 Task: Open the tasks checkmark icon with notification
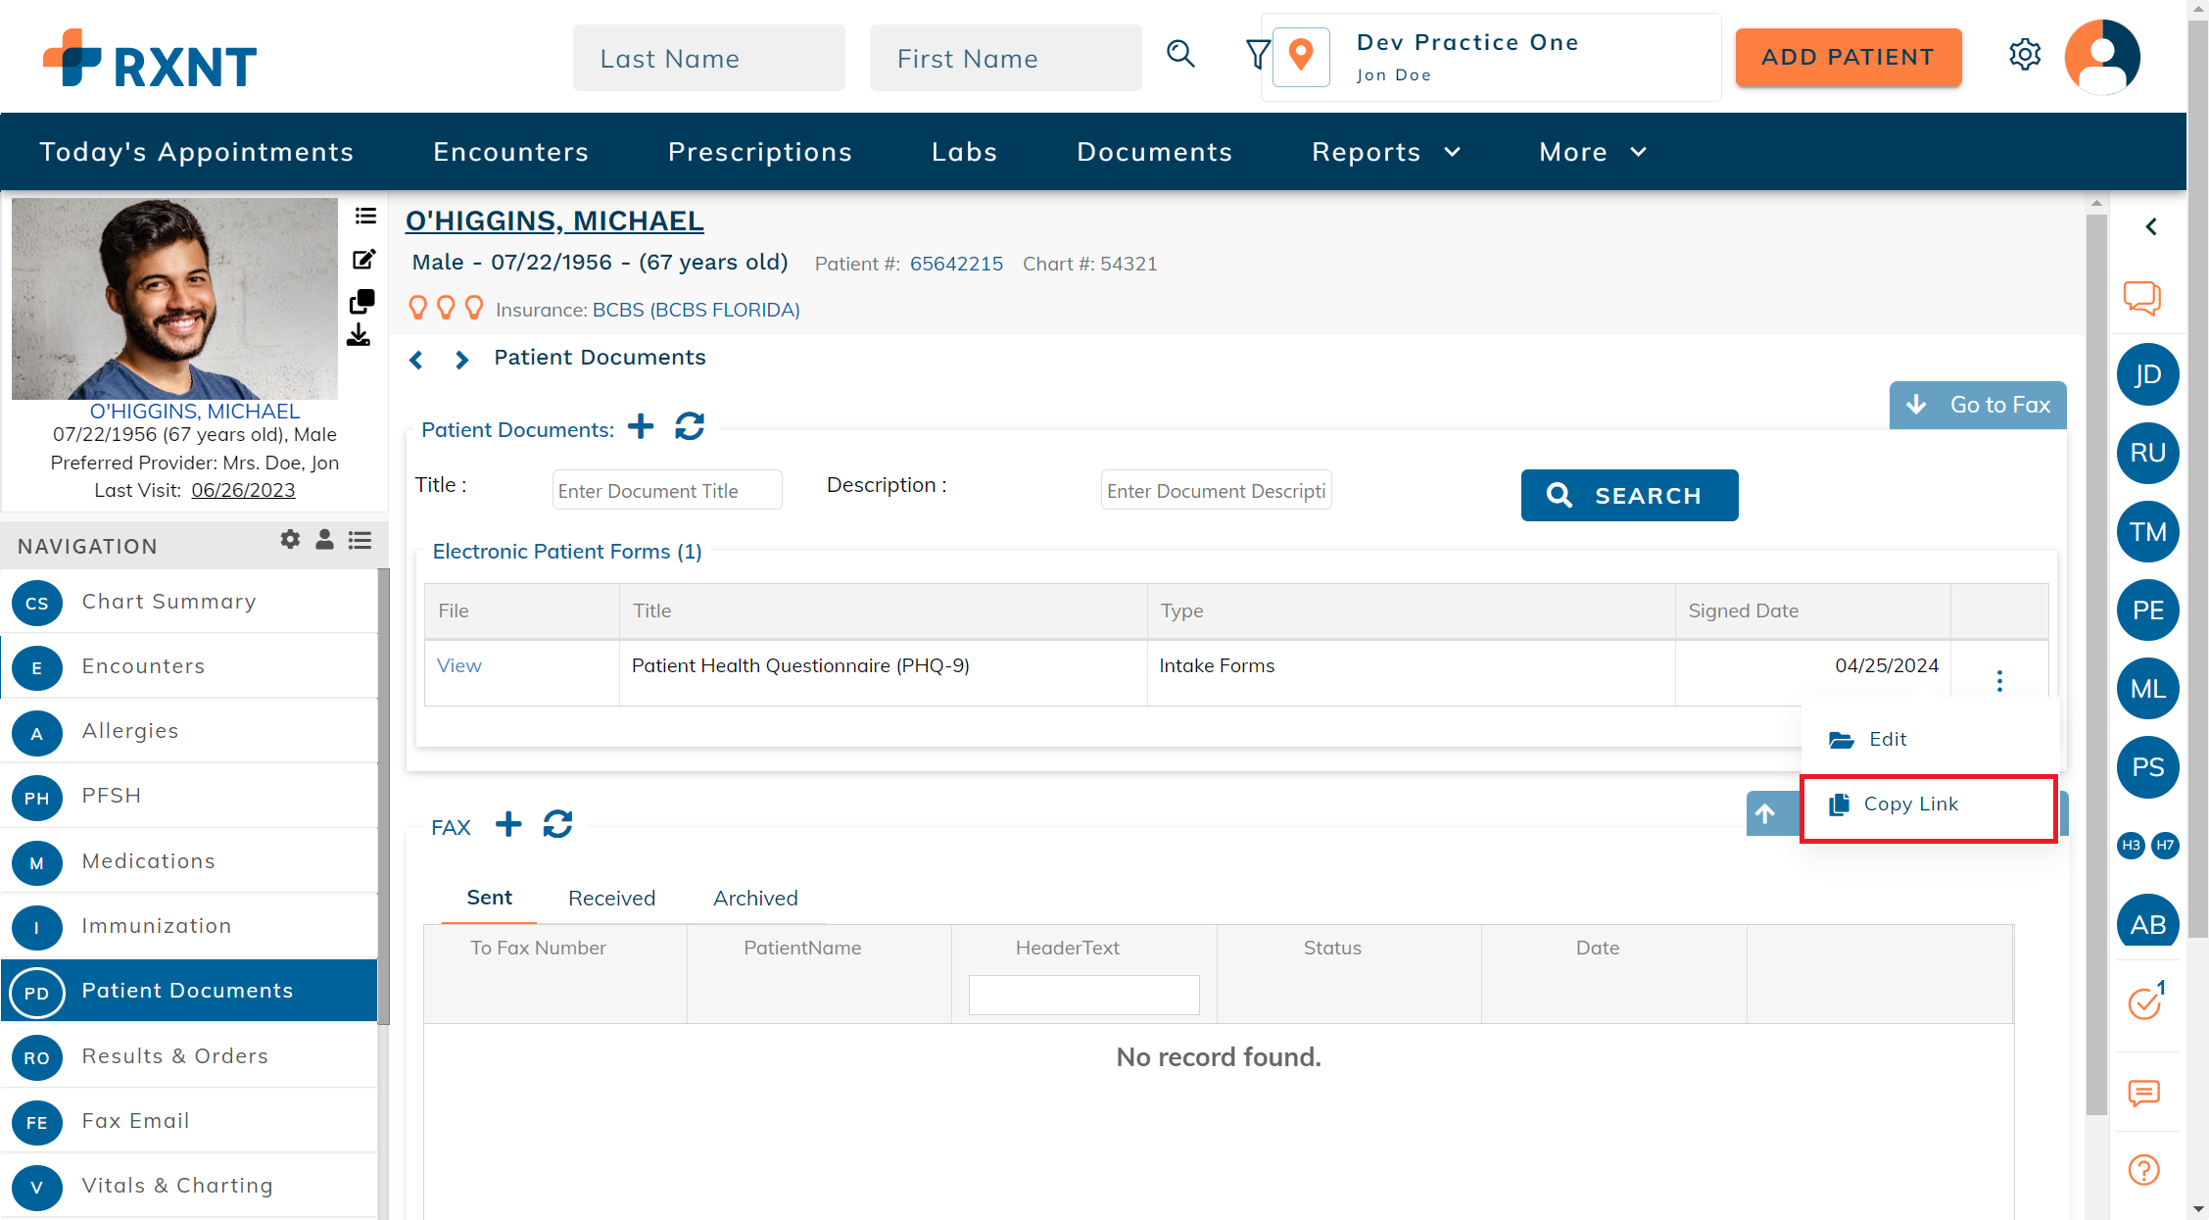(x=2146, y=1001)
